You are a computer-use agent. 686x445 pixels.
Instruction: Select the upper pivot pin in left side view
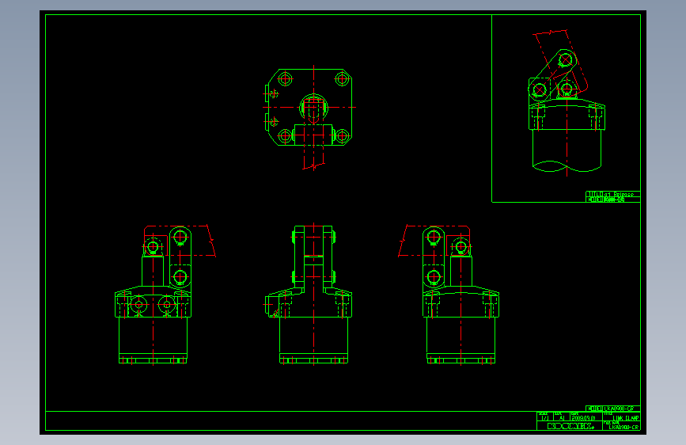[x=180, y=237]
